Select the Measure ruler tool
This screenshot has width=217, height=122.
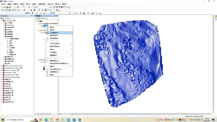coord(42,10)
